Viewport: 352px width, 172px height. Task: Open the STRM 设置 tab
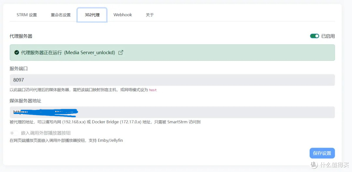[x=27, y=15]
